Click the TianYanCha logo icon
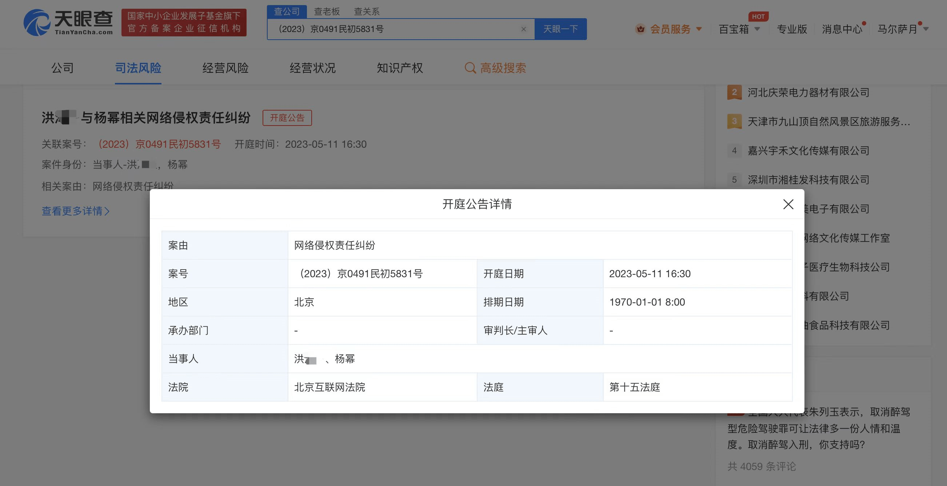The image size is (947, 486). pyautogui.click(x=37, y=23)
